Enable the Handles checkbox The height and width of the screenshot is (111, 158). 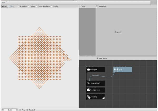[18, 6]
